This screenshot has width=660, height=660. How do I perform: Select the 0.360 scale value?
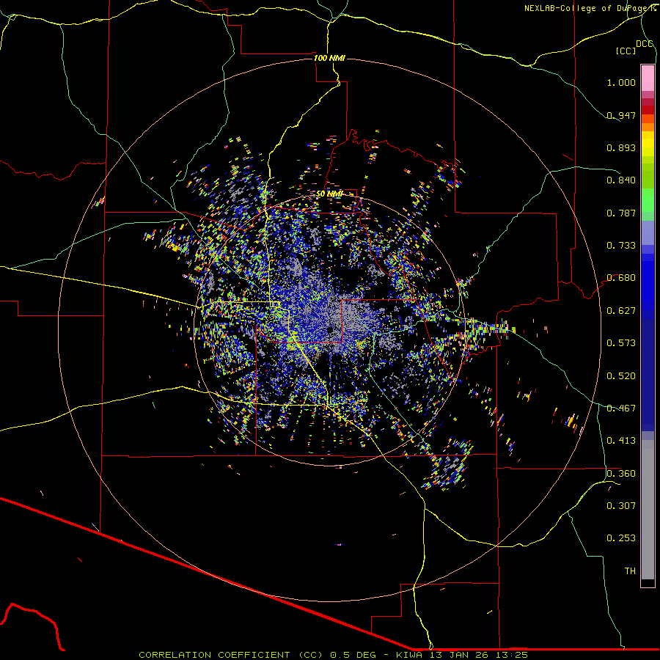coord(621,474)
